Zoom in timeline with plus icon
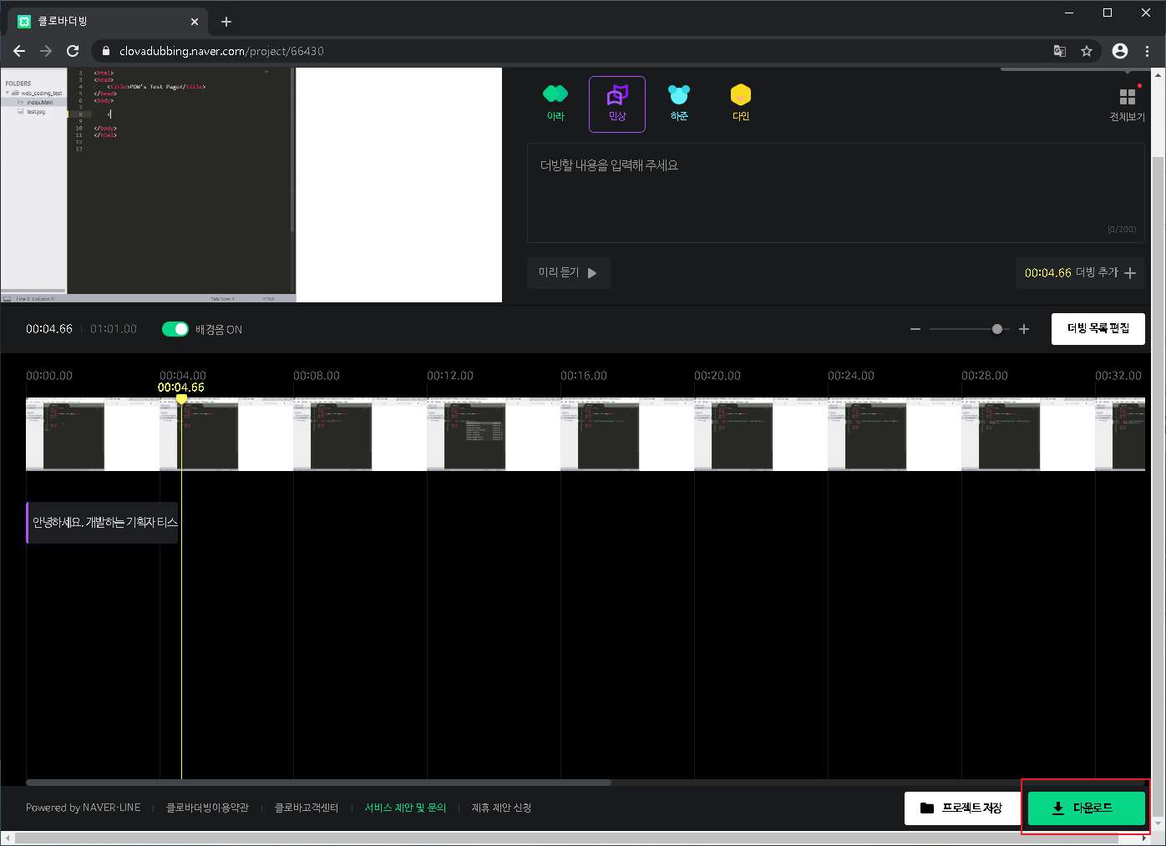Image resolution: width=1166 pixels, height=846 pixels. 1024,329
